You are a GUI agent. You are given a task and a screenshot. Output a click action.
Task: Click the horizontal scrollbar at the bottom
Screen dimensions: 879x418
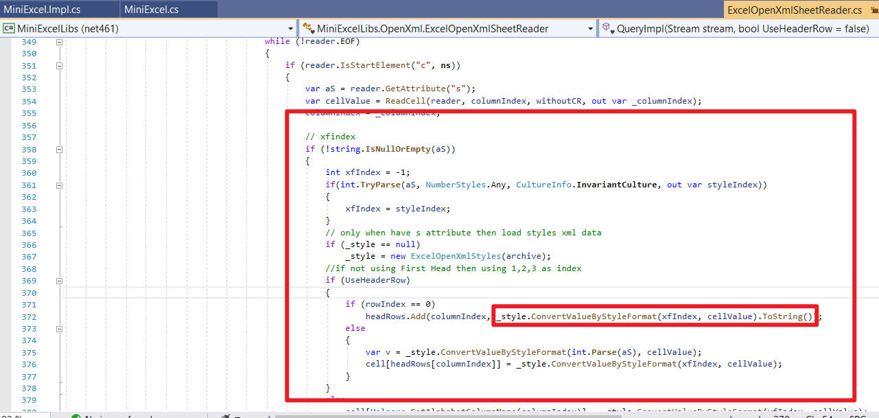[x=480, y=414]
